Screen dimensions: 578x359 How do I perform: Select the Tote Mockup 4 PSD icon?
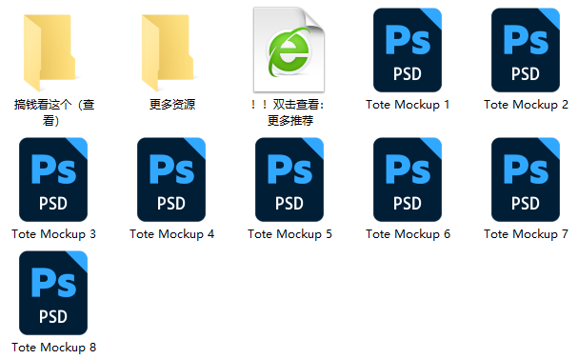click(171, 179)
